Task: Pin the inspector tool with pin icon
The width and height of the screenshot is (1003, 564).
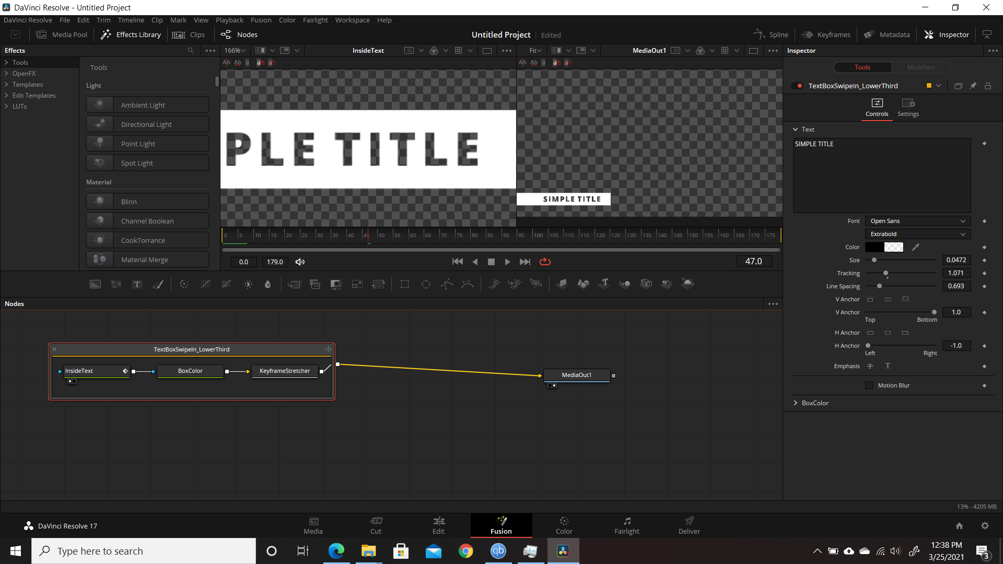Action: (973, 86)
